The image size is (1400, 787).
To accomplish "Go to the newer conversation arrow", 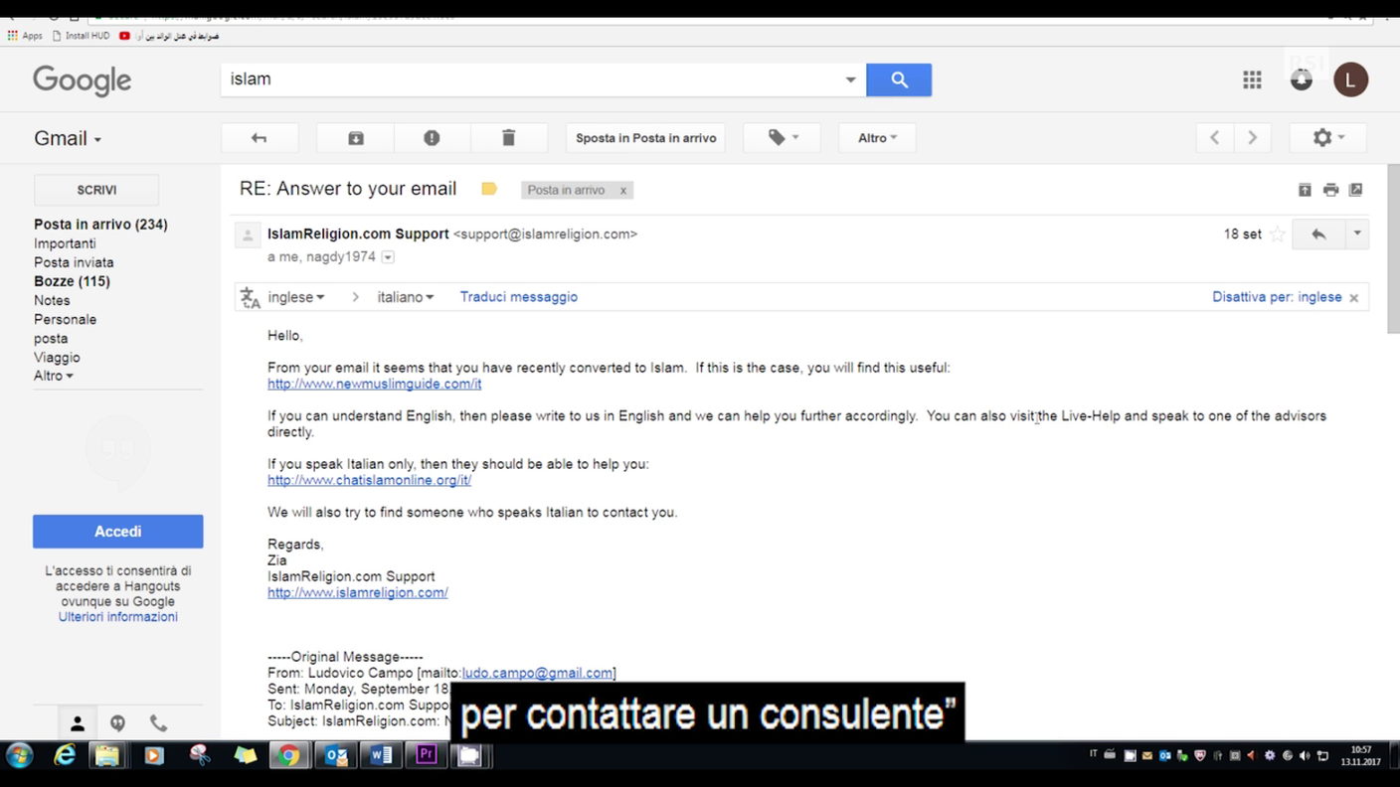I will tap(1214, 138).
